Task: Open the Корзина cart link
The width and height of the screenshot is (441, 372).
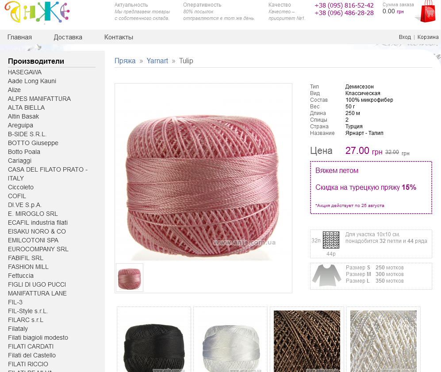Action: (428, 37)
